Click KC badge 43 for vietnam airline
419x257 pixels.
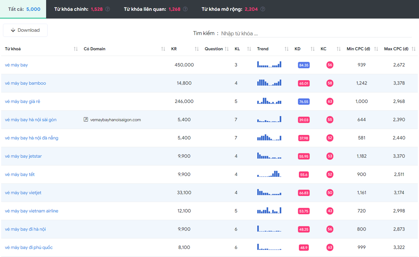[330, 211]
